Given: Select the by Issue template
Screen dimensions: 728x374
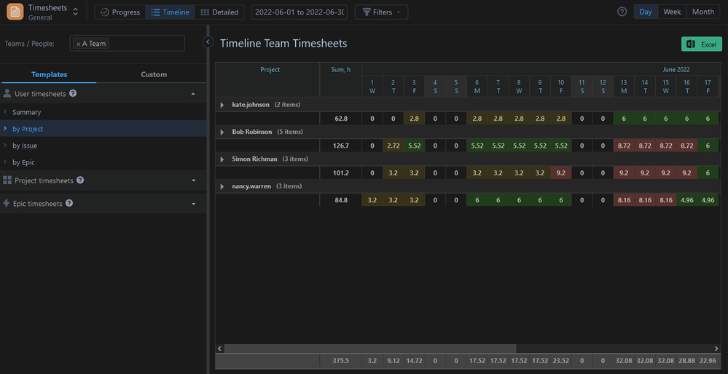Looking at the screenshot, I should (x=25, y=146).
